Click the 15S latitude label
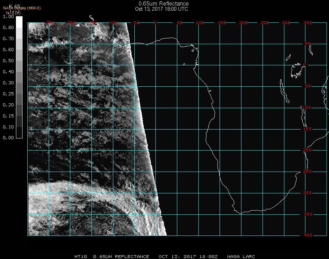This screenshot has width=329, height=259. pyautogui.click(x=308, y=129)
